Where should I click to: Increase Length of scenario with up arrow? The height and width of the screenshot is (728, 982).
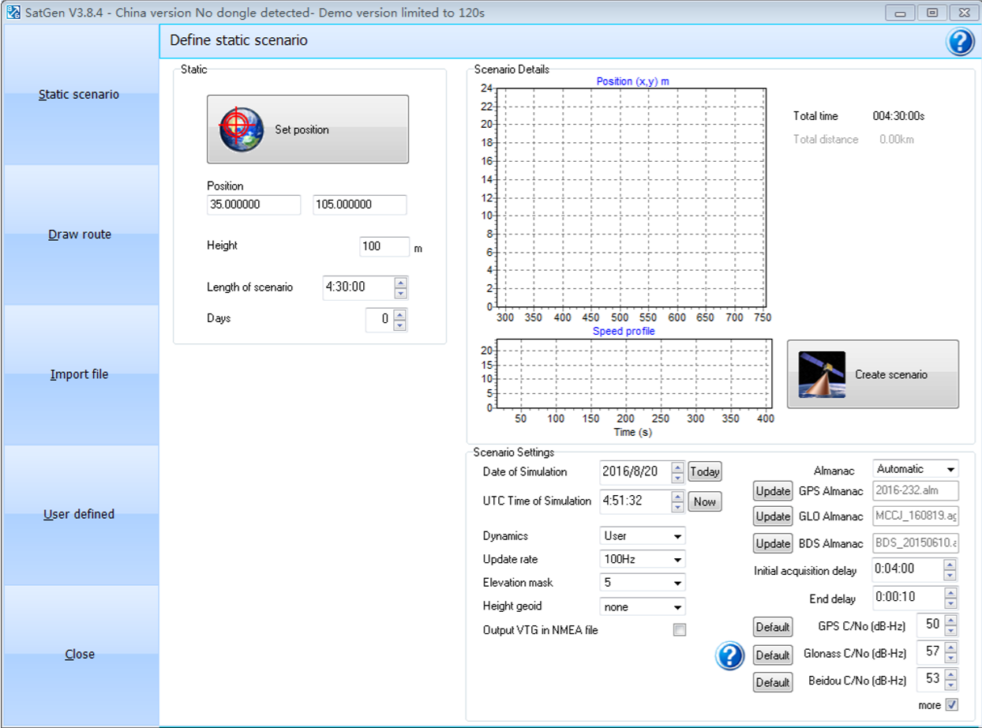pyautogui.click(x=400, y=283)
